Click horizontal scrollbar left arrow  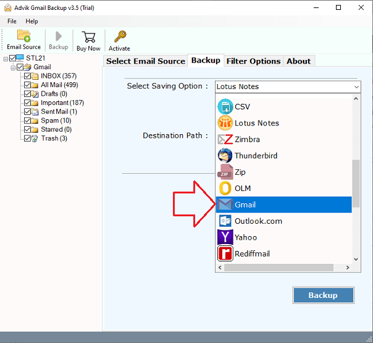220,268
